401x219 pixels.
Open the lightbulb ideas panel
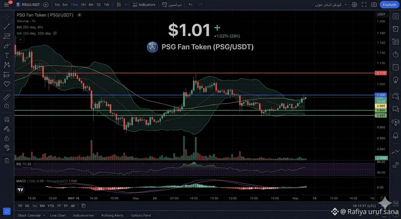(x=396, y=80)
